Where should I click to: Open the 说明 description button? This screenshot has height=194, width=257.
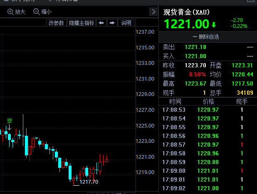pos(126,23)
